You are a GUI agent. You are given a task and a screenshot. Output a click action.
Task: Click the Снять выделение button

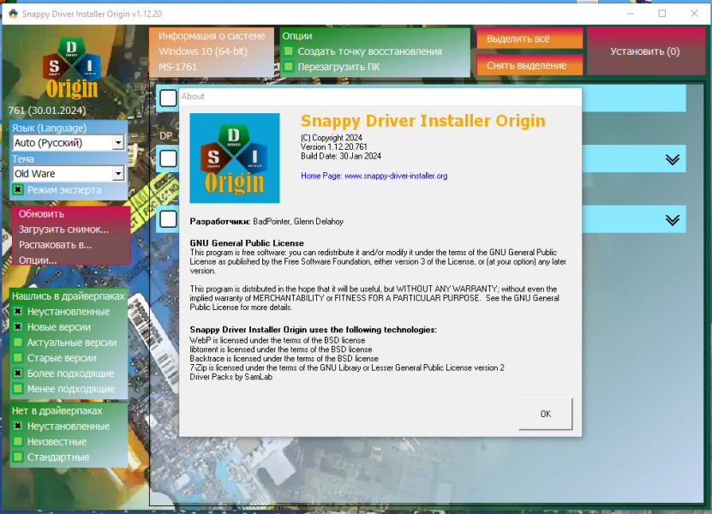click(x=530, y=65)
